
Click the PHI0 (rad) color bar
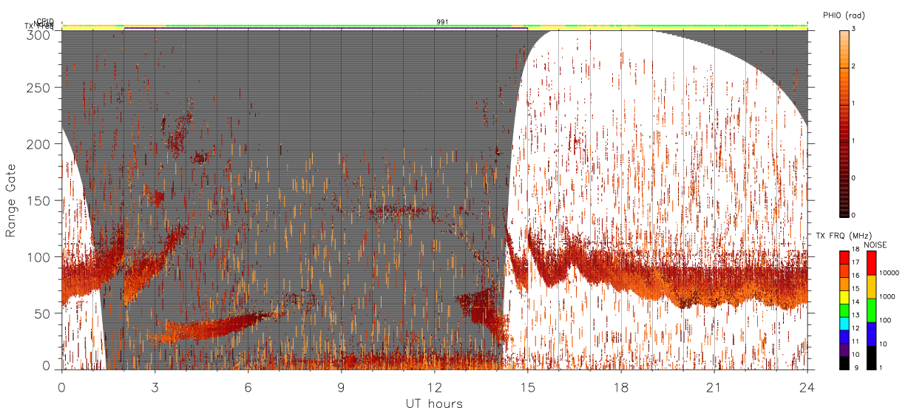844,123
